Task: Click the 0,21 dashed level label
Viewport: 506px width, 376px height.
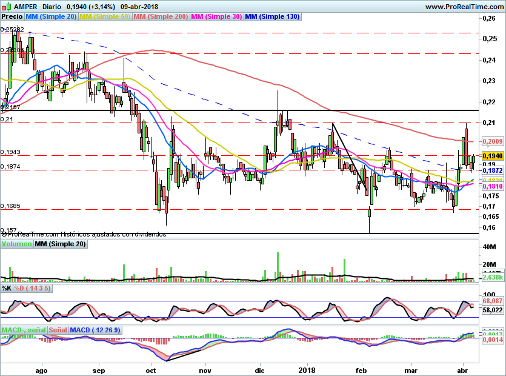Action: (7, 119)
